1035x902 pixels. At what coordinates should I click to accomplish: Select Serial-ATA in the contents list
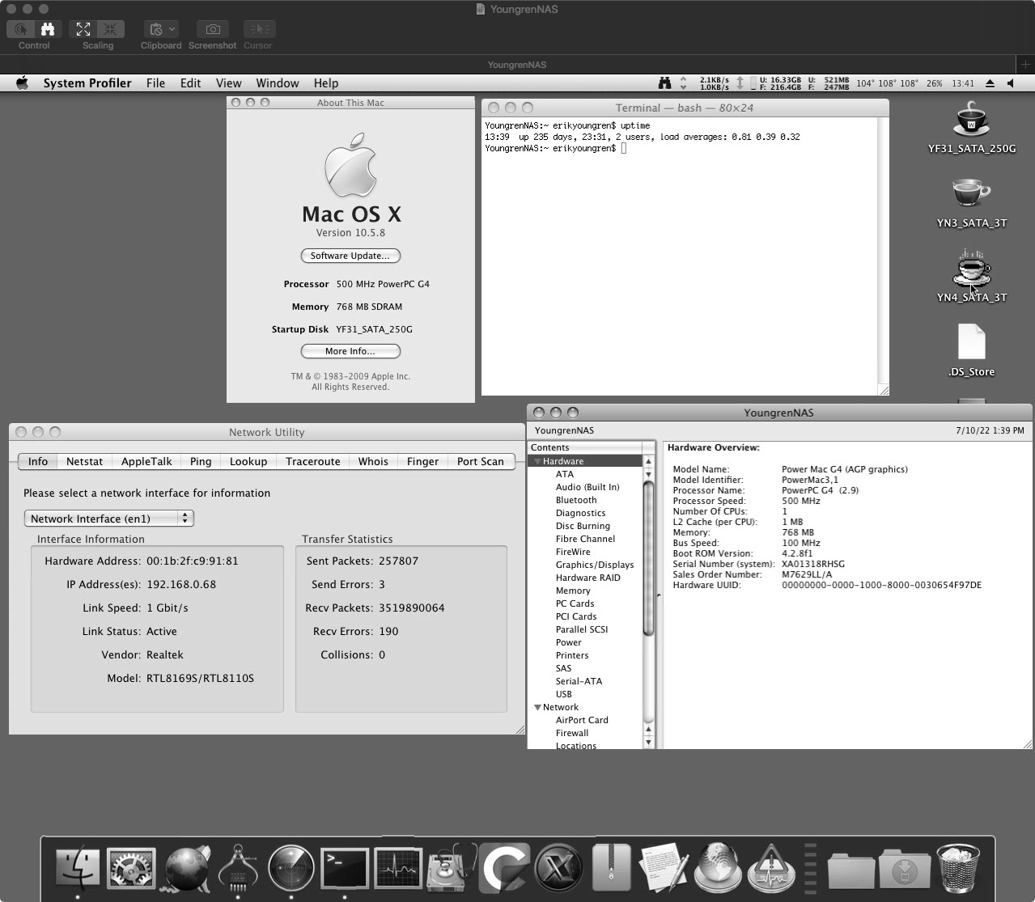coord(579,681)
